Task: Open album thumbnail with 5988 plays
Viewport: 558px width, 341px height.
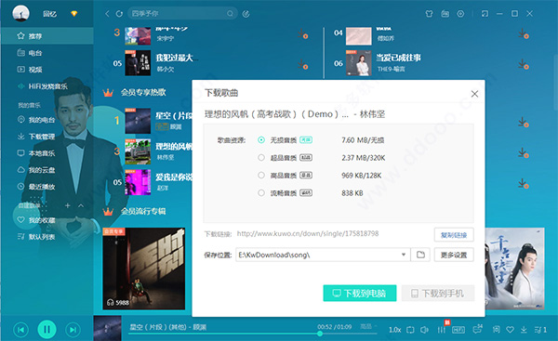Action: 144,269
